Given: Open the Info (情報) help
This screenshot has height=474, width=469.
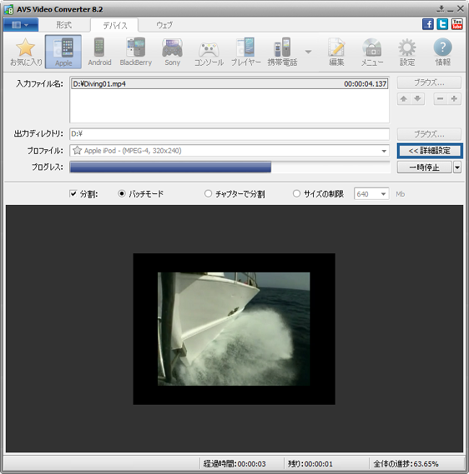Looking at the screenshot, I should 443,52.
